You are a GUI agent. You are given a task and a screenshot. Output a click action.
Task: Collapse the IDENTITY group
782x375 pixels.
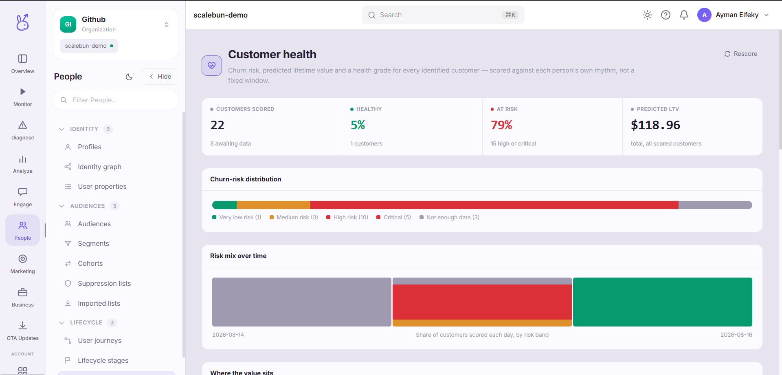click(x=62, y=129)
